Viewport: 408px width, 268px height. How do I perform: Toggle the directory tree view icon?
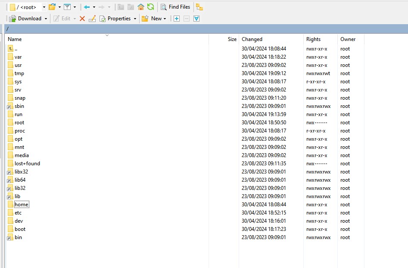click(199, 7)
